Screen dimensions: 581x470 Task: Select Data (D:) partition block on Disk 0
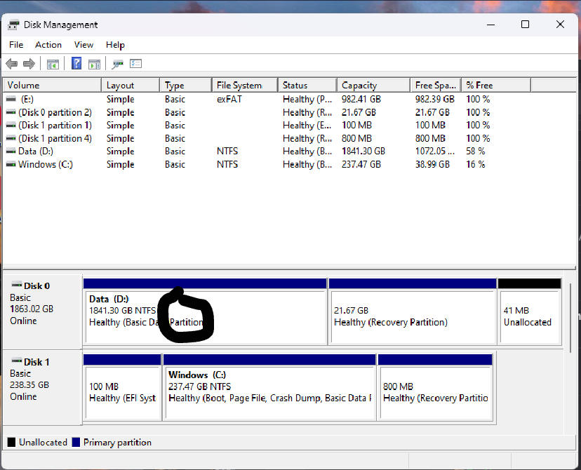pyautogui.click(x=206, y=312)
